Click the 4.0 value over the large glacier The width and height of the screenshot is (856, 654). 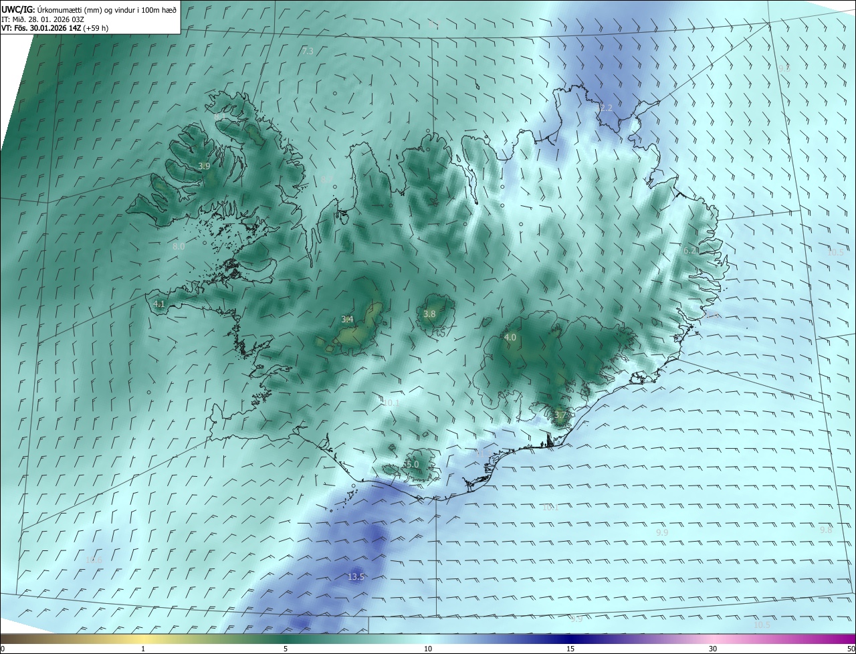(x=510, y=337)
